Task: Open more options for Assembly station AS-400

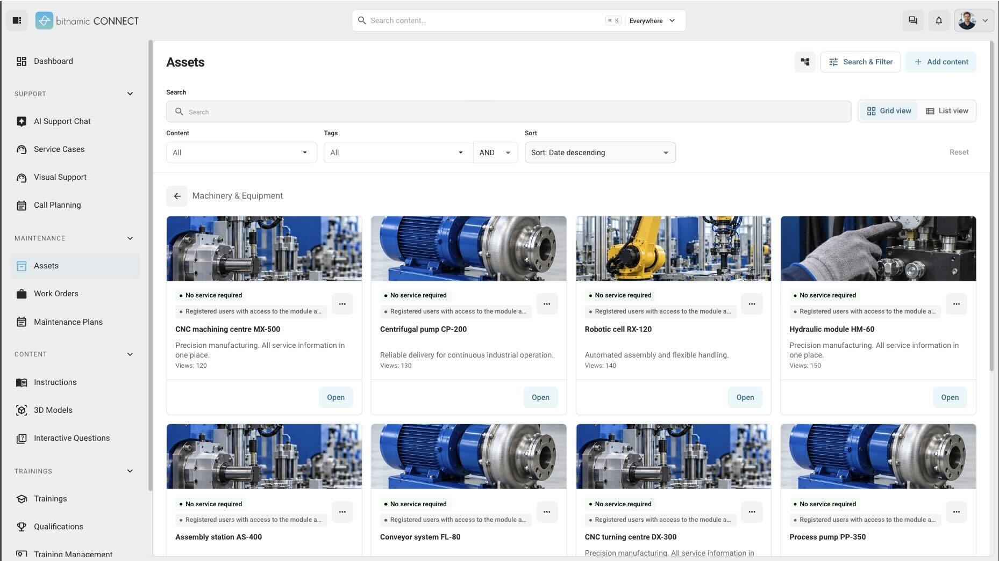Action: pos(342,512)
